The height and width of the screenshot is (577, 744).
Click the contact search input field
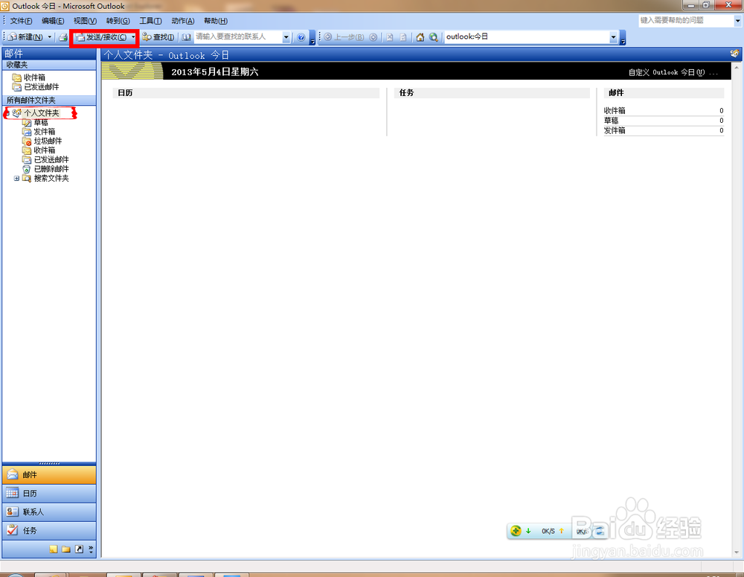pos(238,37)
